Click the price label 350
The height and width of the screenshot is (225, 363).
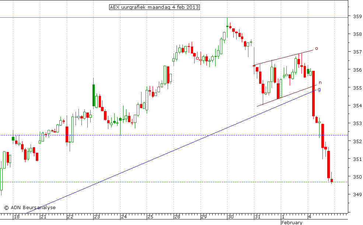(x=357, y=177)
